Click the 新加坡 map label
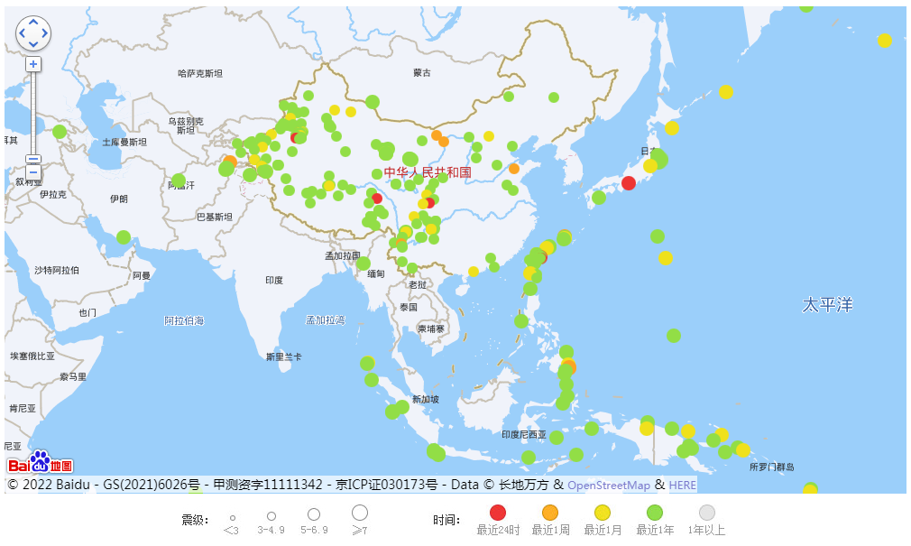This screenshot has width=911, height=546. click(x=426, y=400)
